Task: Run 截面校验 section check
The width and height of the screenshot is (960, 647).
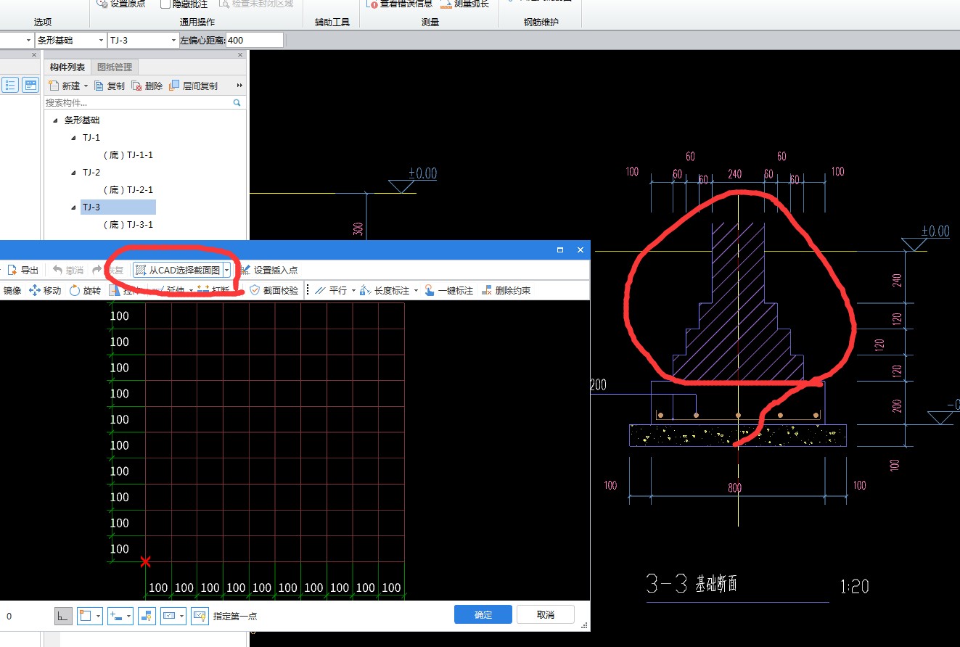Action: 274,290
